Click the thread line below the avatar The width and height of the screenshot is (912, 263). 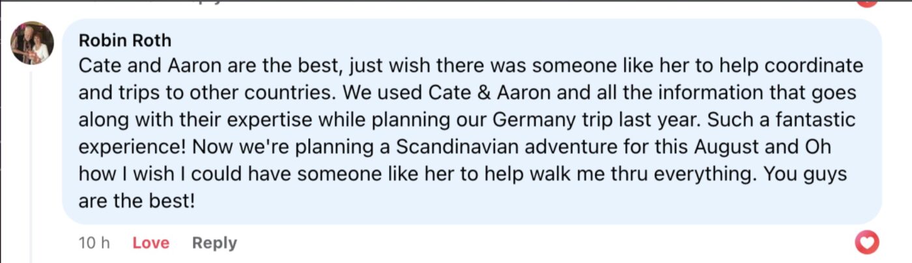click(x=32, y=162)
